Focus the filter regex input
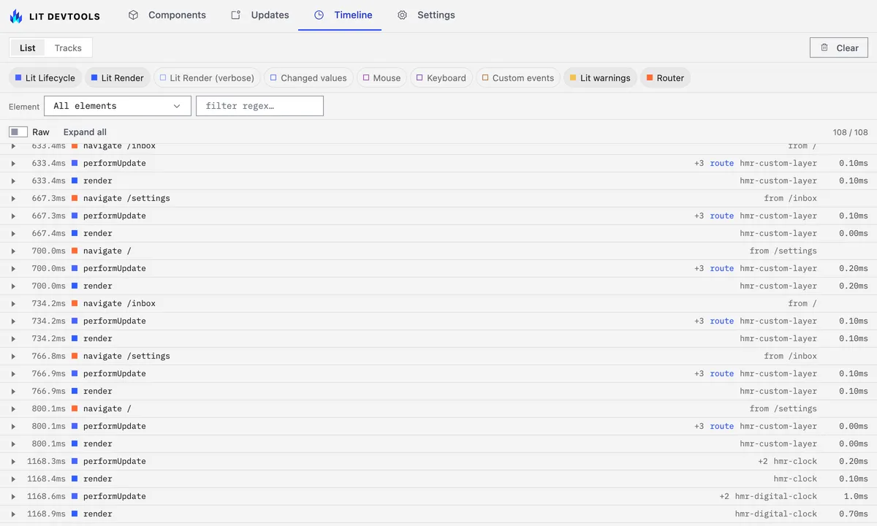The width and height of the screenshot is (877, 526). [259, 106]
